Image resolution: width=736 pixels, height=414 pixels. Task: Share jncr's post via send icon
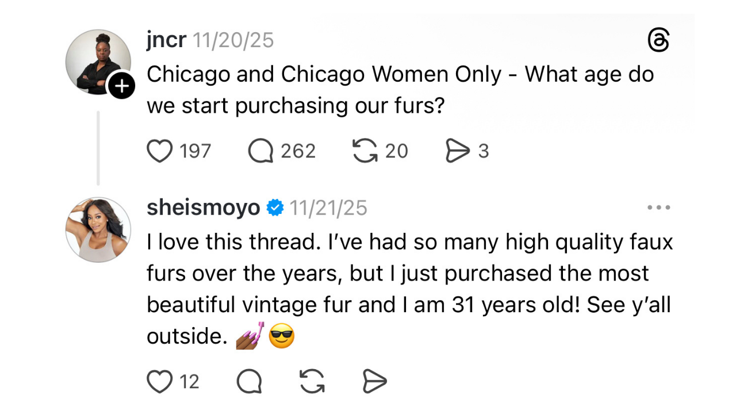click(x=458, y=151)
